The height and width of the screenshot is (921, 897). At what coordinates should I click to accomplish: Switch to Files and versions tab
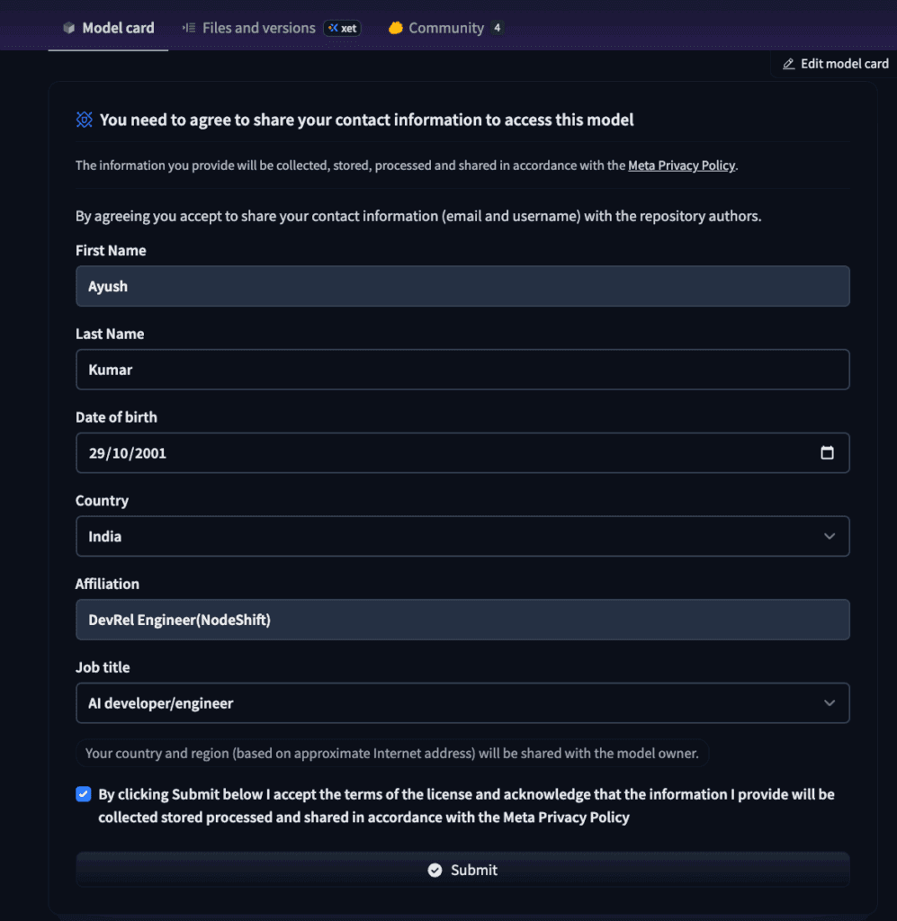(x=258, y=28)
